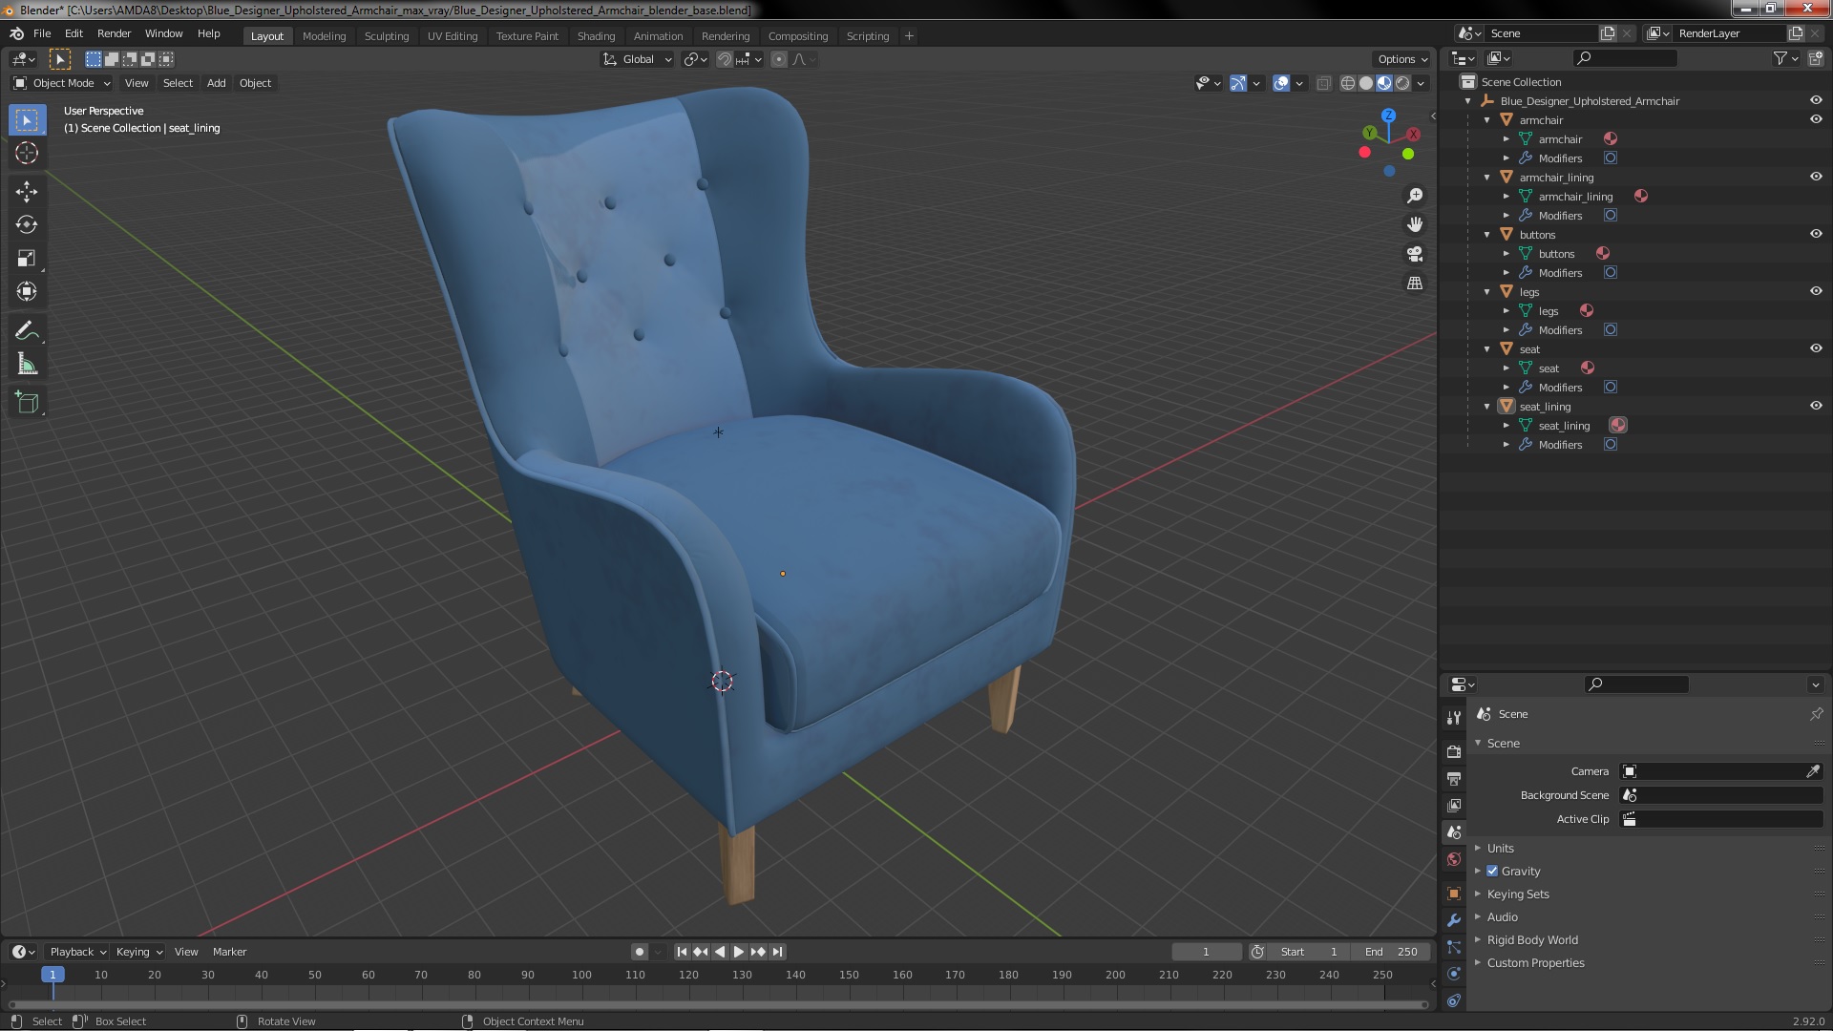Click the current frame marker at 1
Viewport: 1833px width, 1031px height.
(x=53, y=975)
